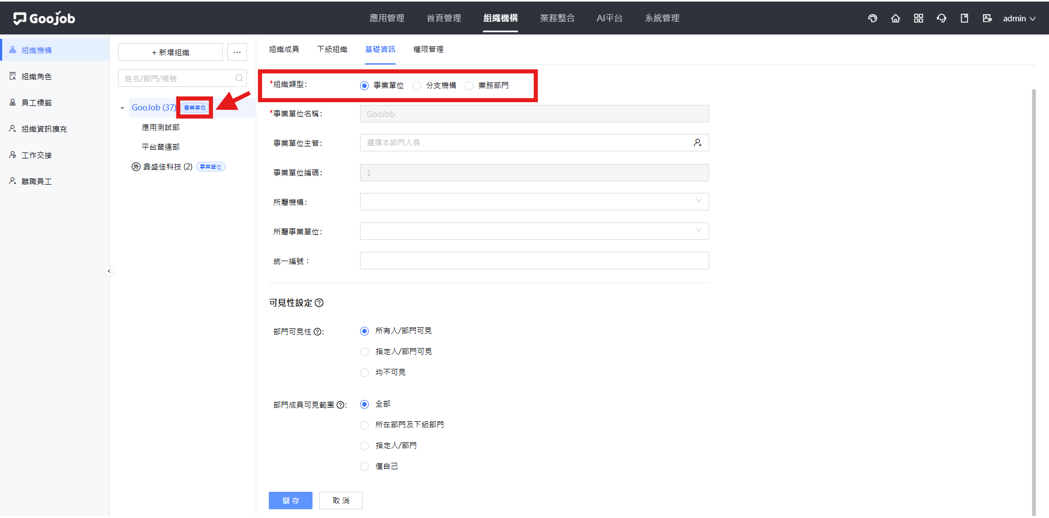Screen dimensions: 1049x518
Task: Collapse the sidebar with arrow handle
Action: click(109, 271)
